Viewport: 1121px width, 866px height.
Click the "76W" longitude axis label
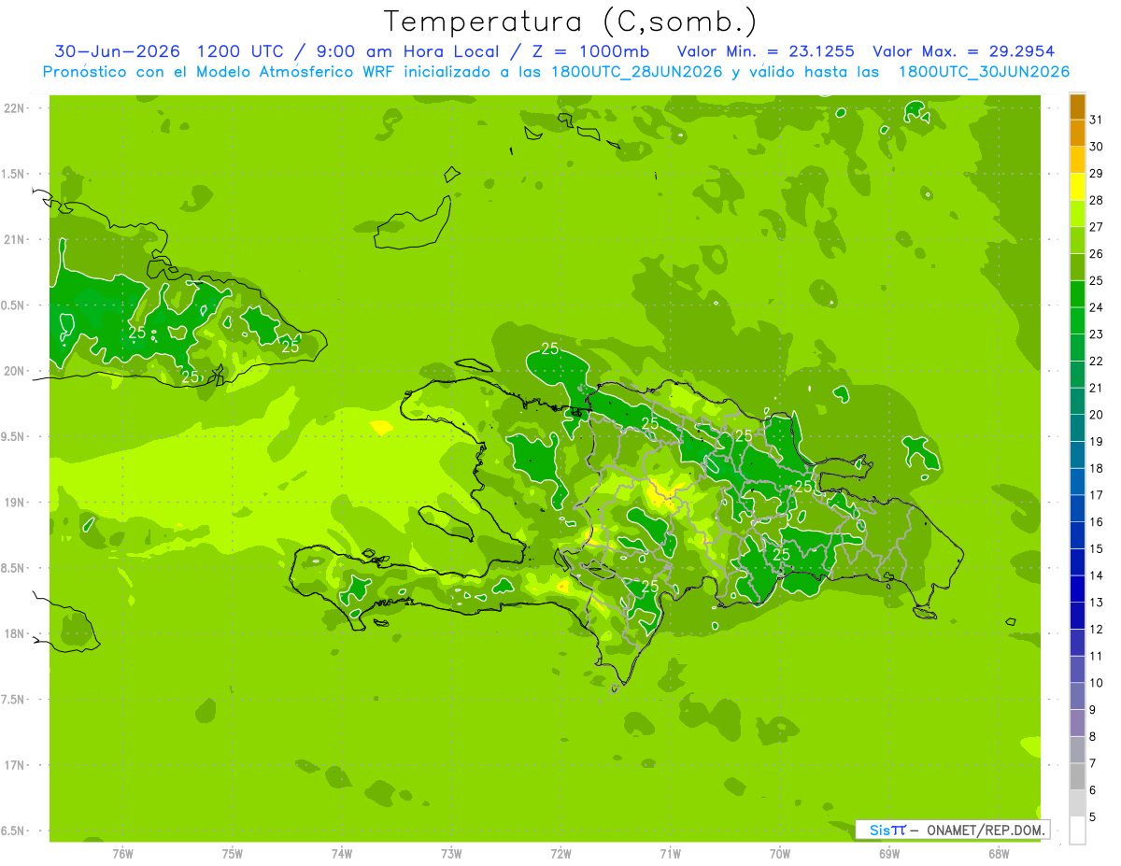pyautogui.click(x=122, y=855)
